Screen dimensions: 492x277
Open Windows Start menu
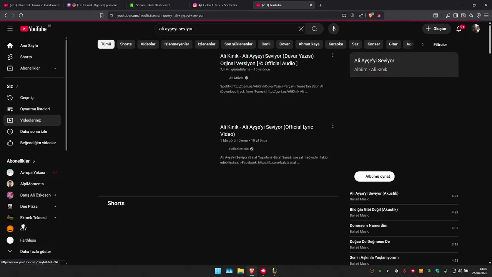pyautogui.click(x=218, y=271)
